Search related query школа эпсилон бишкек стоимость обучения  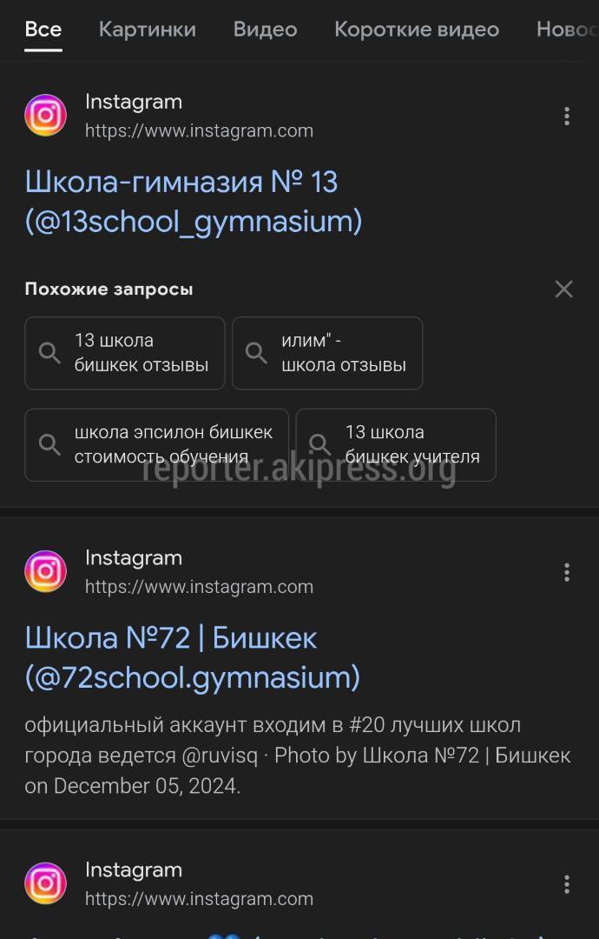tap(156, 445)
